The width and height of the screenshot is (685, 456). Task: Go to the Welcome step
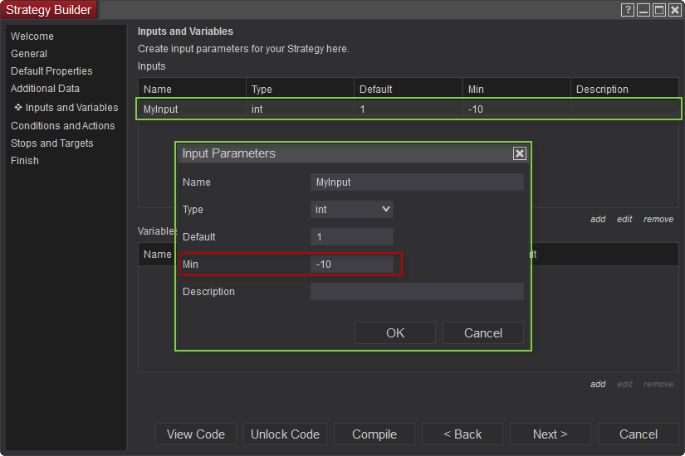(x=32, y=36)
